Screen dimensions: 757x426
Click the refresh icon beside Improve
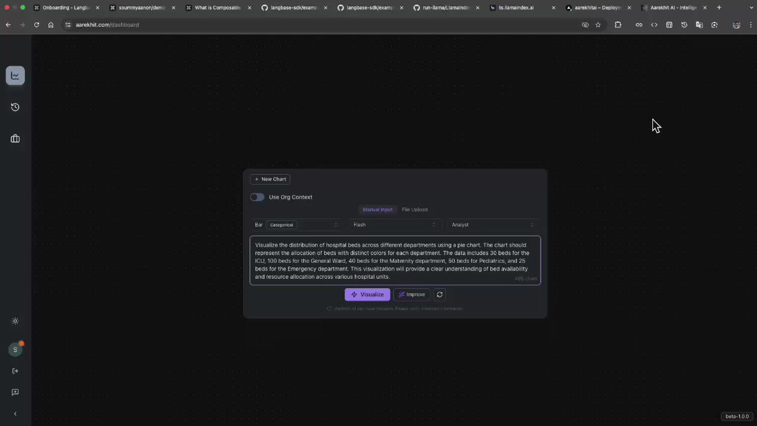[439, 295]
